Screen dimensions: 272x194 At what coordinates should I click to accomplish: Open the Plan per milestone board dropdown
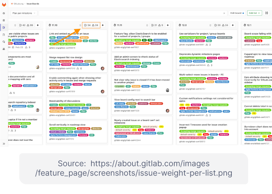[24, 13]
